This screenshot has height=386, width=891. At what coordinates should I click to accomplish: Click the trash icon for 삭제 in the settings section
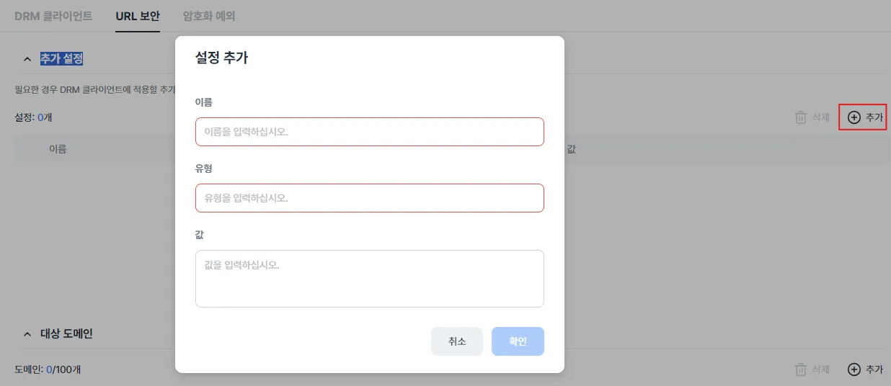[x=801, y=117]
